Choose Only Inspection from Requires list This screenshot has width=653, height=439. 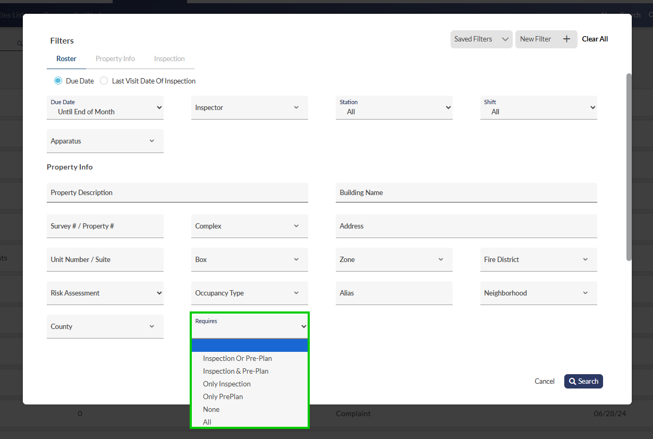(227, 384)
